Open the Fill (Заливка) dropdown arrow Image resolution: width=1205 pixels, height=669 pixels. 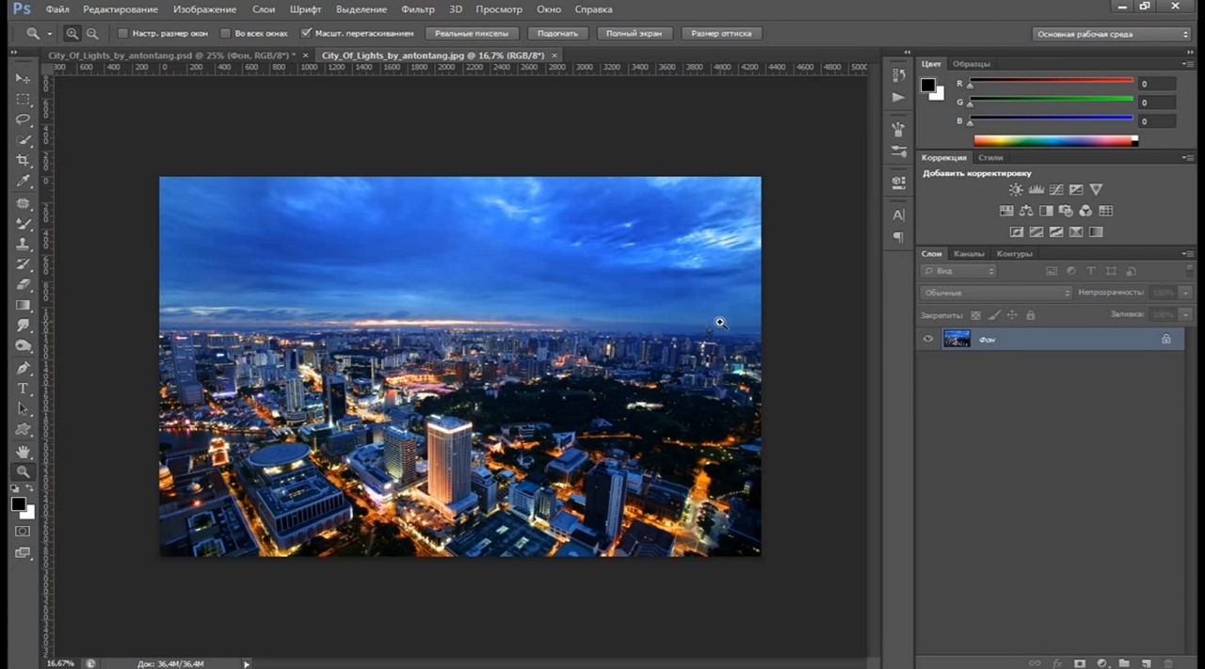[1185, 314]
